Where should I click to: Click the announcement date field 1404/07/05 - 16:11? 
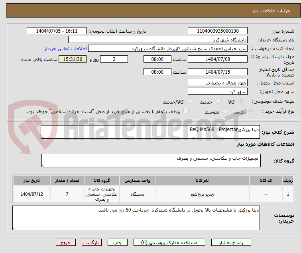[x=57, y=31]
